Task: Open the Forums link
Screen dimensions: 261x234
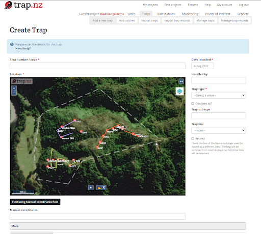Action: (x=193, y=5)
